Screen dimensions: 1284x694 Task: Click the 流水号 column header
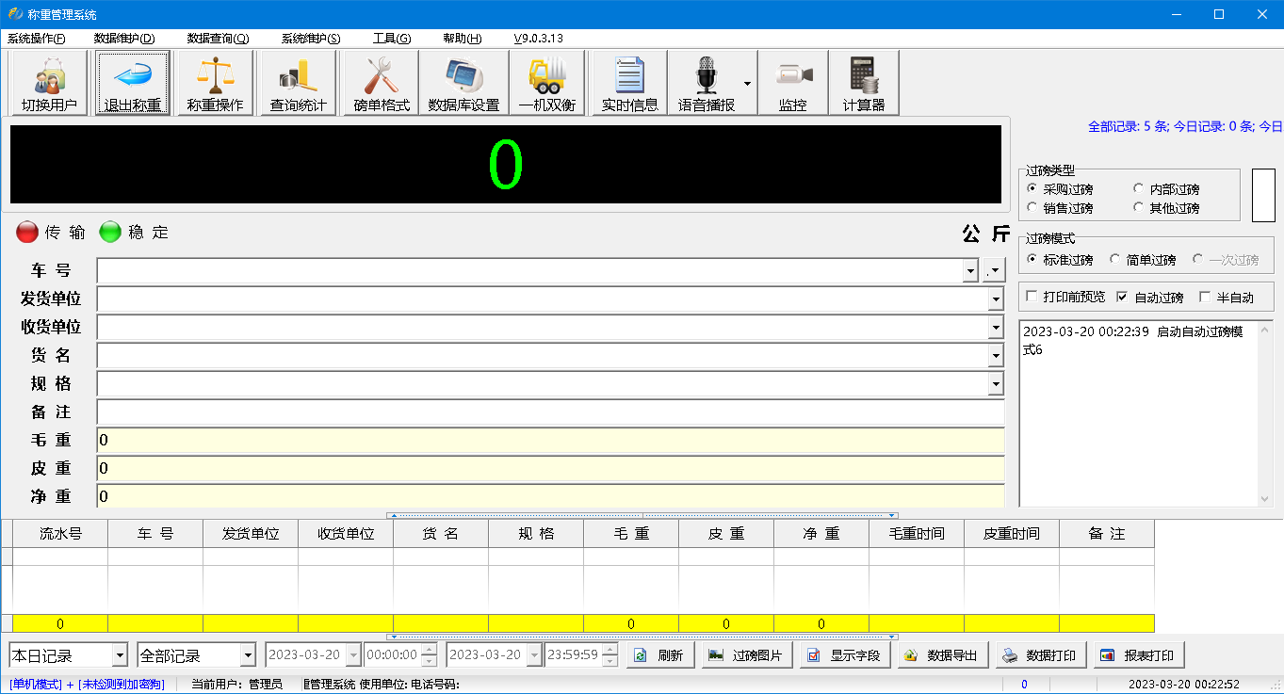pyautogui.click(x=60, y=534)
